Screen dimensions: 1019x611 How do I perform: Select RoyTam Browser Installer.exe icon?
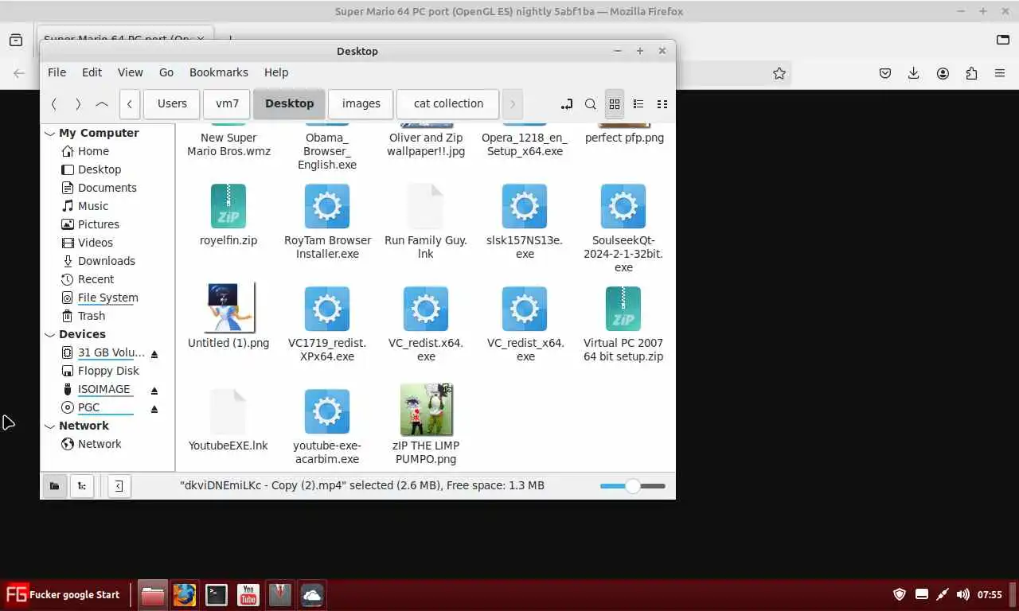pyautogui.click(x=327, y=206)
